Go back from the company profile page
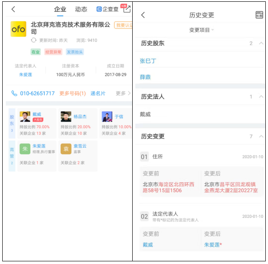 (x=13, y=9)
